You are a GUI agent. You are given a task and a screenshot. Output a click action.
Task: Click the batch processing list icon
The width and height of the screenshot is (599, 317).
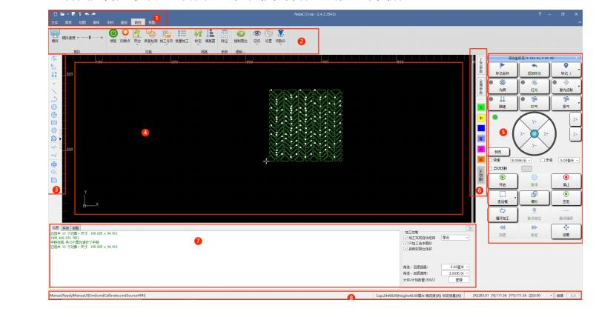(x=182, y=33)
